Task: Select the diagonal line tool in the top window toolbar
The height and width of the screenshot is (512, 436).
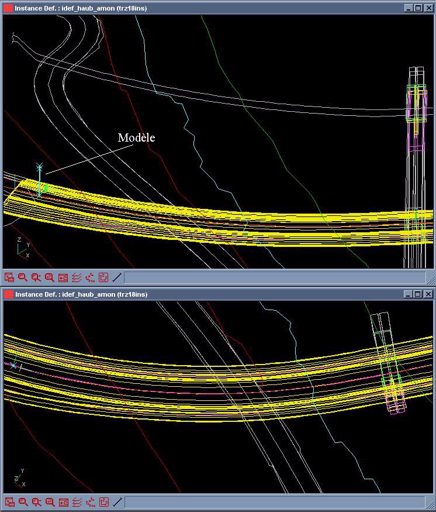Action: click(x=117, y=277)
